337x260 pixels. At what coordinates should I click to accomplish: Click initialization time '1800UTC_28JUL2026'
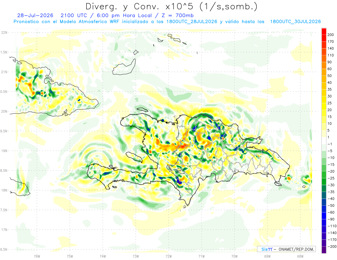point(192,22)
